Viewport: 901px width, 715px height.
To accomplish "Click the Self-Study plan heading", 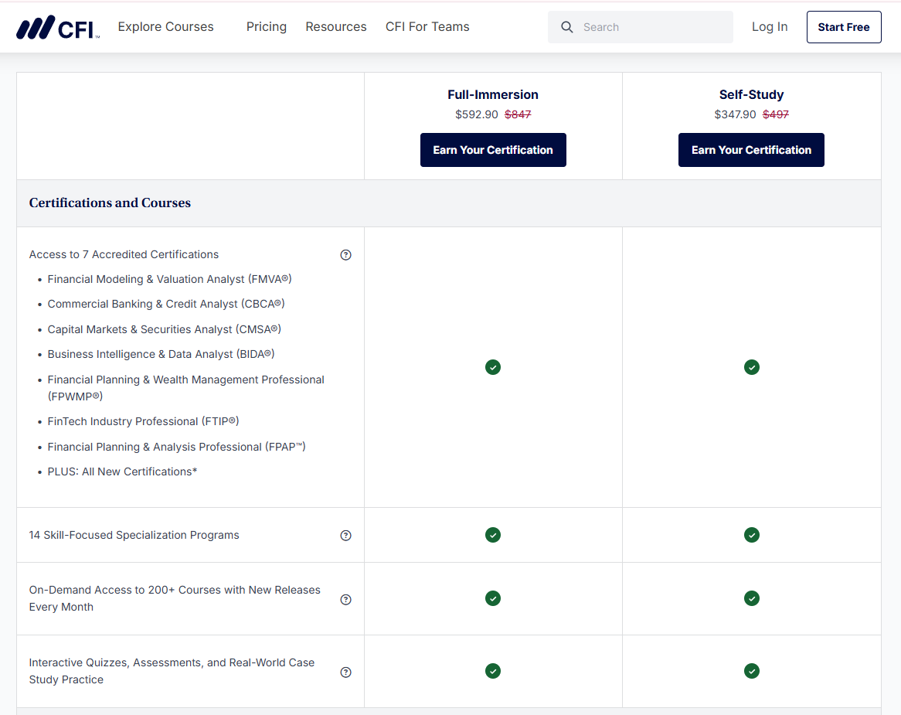I will (x=751, y=95).
